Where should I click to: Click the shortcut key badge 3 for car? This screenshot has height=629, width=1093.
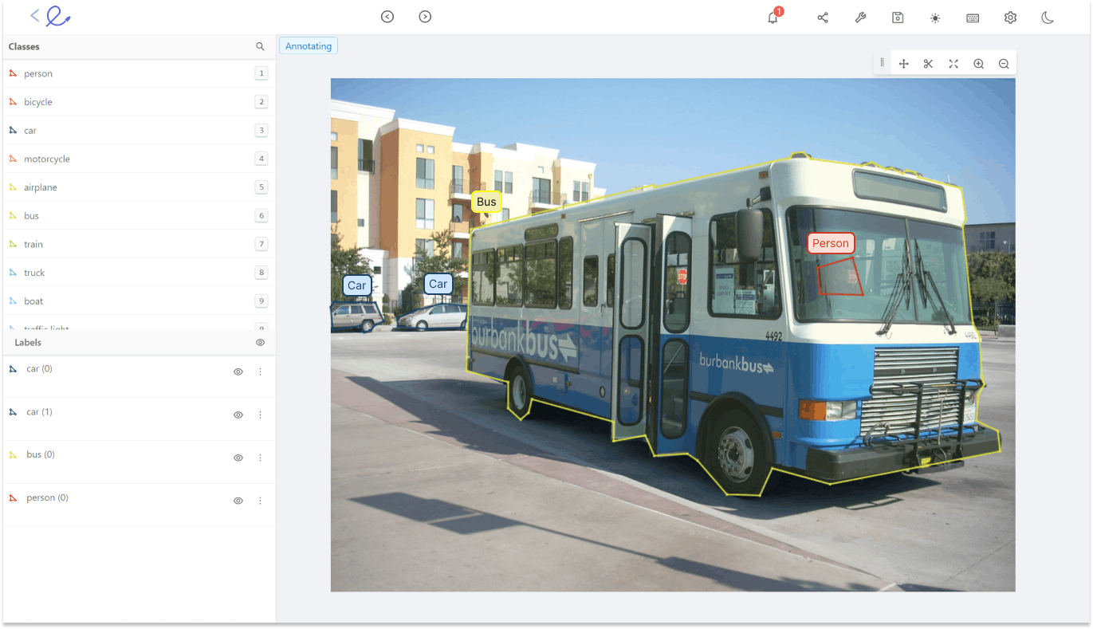(261, 130)
